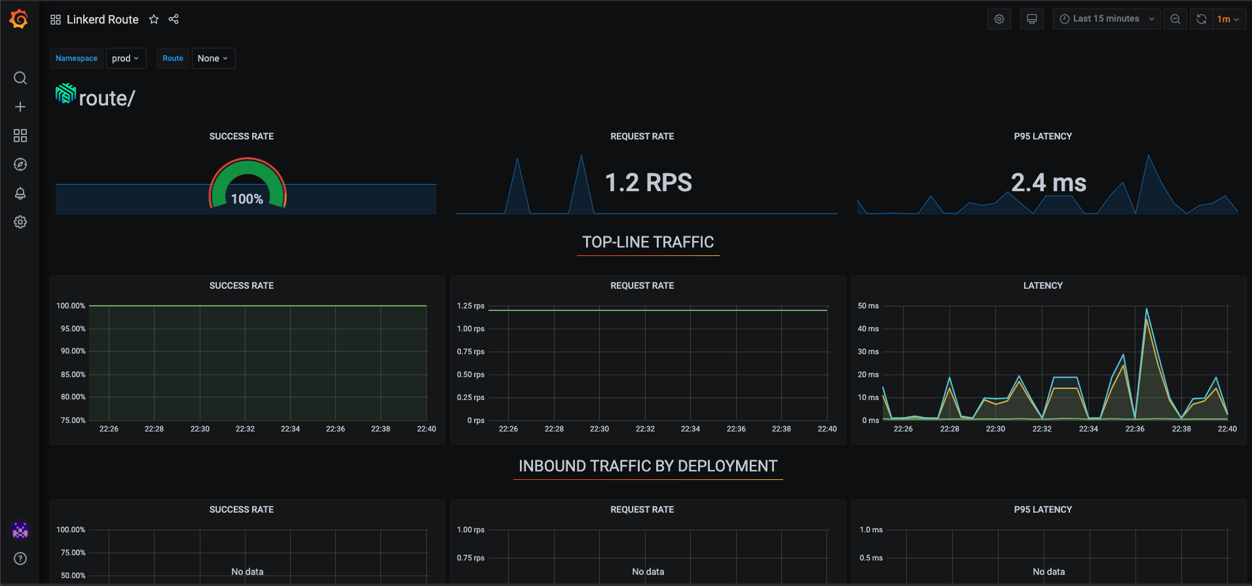Viewport: 1252px width, 586px height.
Task: Open the Alerting bell icon
Action: click(x=20, y=193)
